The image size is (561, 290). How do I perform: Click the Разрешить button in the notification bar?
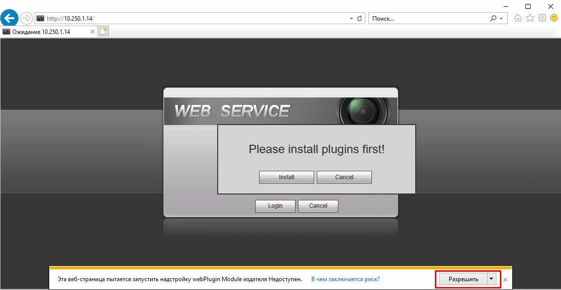pos(463,279)
